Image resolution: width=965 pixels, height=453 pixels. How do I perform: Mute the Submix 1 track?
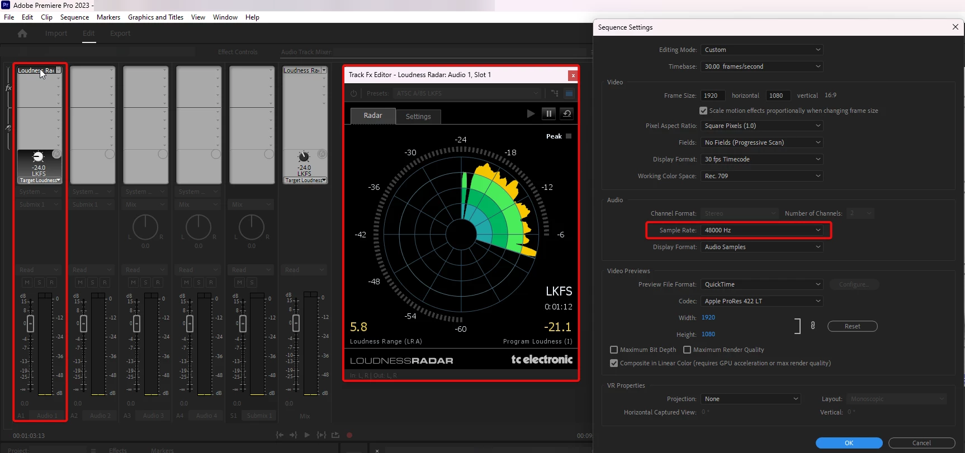240,283
